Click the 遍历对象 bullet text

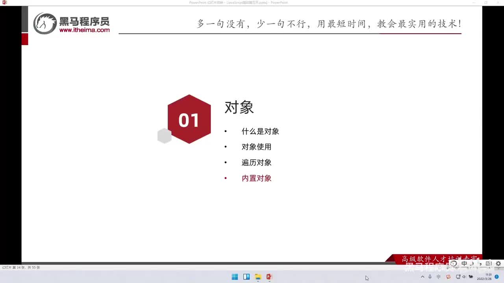click(x=256, y=163)
